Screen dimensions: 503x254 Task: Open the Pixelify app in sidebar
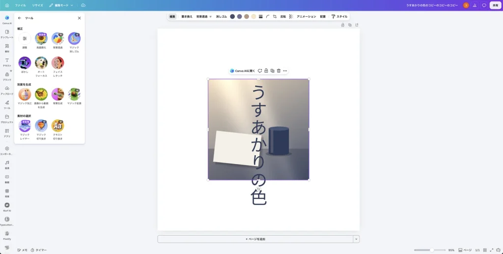pyautogui.click(x=7, y=235)
